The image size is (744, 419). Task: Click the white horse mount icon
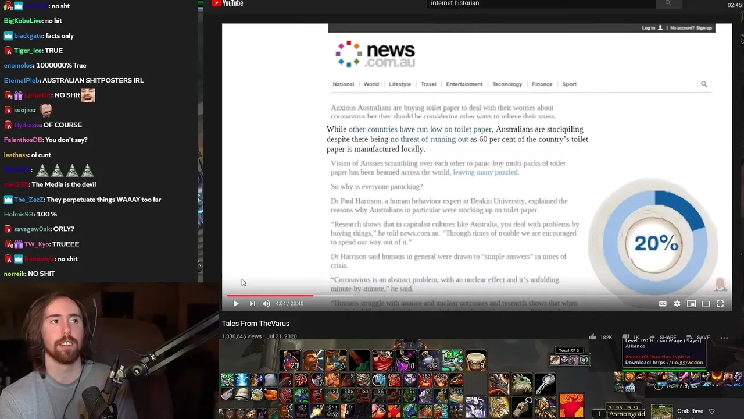[x=475, y=406]
